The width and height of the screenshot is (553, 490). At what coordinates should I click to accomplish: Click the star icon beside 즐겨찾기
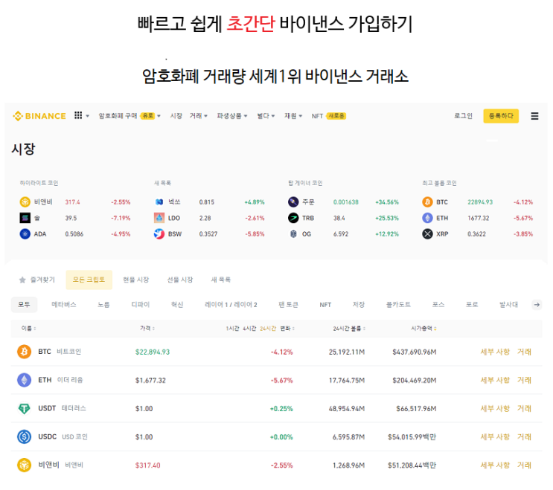(22, 280)
